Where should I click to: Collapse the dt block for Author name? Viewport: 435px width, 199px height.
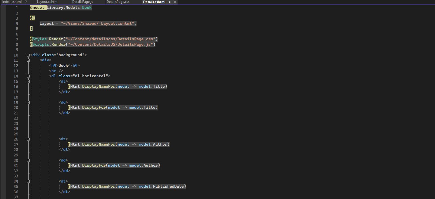[x=28, y=139]
